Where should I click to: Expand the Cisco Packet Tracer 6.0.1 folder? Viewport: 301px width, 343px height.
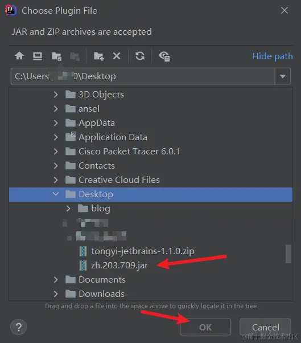click(56, 152)
